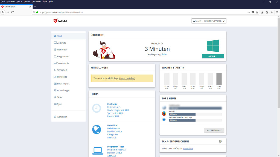
Task: Bookmark this page with the star icon
Action: [257, 12]
